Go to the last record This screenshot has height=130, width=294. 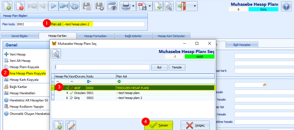pyautogui.click(x=63, y=6)
